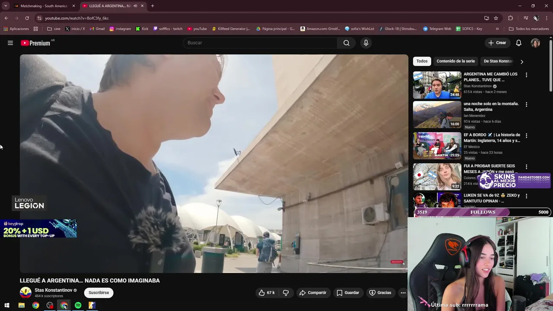Open Kick bookmark
Image resolution: width=553 pixels, height=311 pixels.
pos(142,29)
